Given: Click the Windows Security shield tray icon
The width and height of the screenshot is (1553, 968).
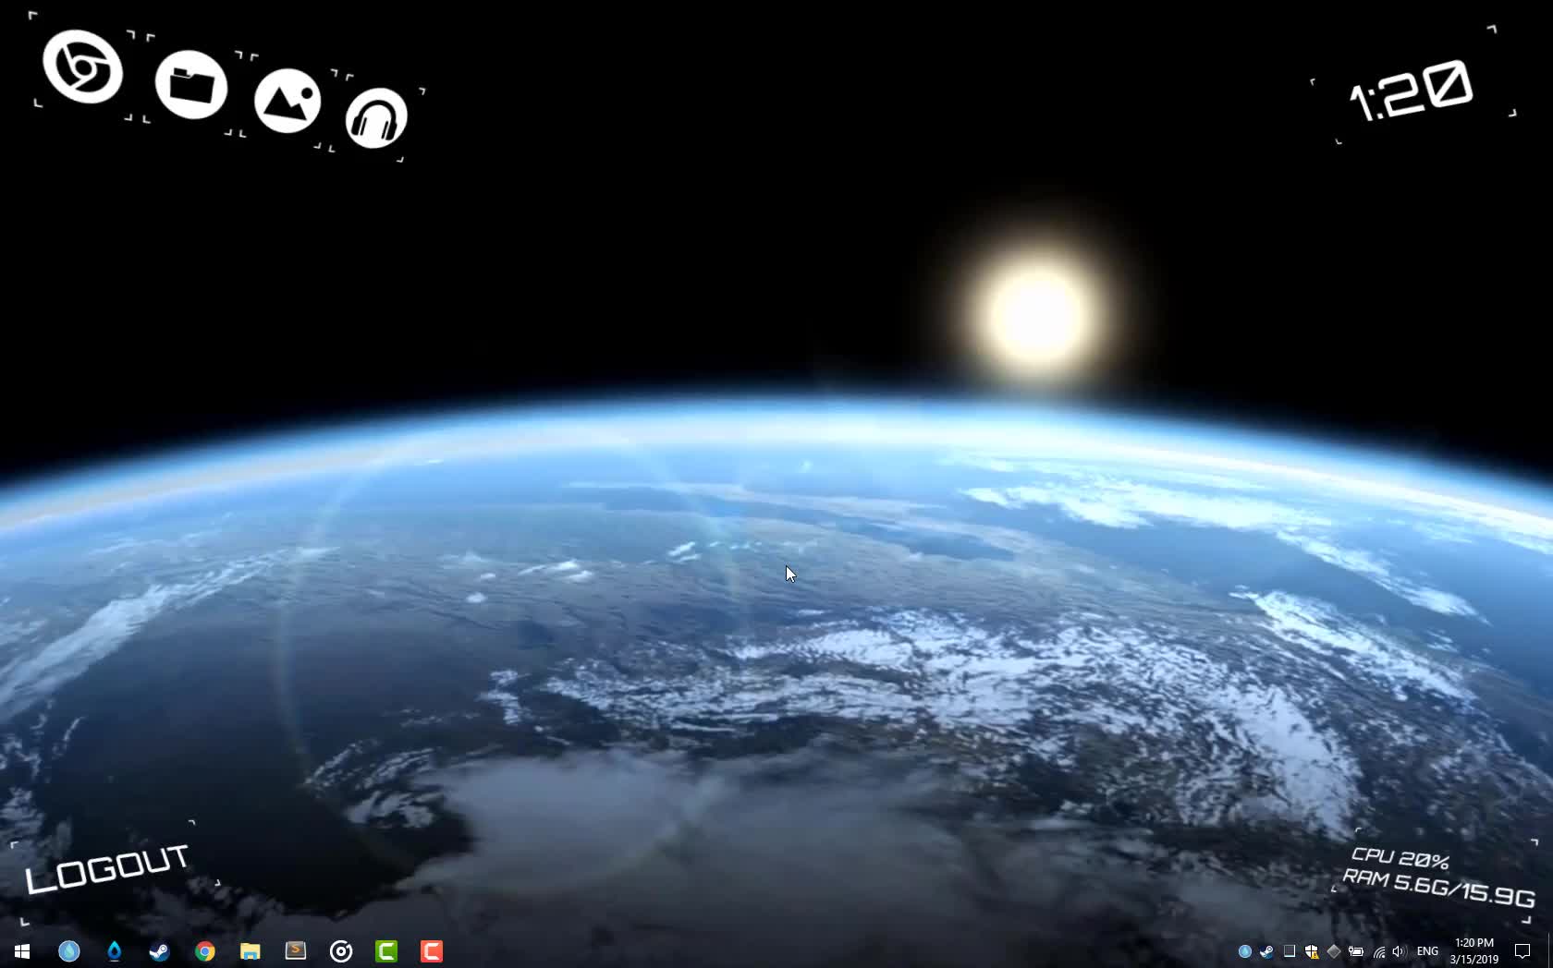Looking at the screenshot, I should [x=1311, y=951].
